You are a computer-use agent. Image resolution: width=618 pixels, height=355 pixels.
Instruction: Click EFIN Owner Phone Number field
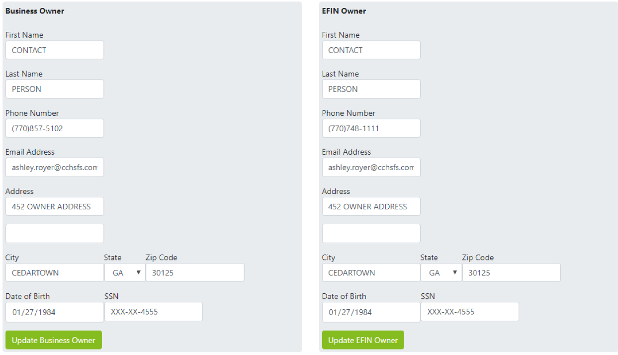coord(371,128)
